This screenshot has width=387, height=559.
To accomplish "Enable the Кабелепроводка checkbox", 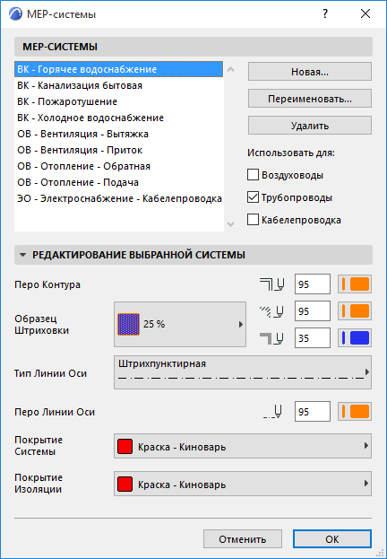I will pyautogui.click(x=253, y=220).
